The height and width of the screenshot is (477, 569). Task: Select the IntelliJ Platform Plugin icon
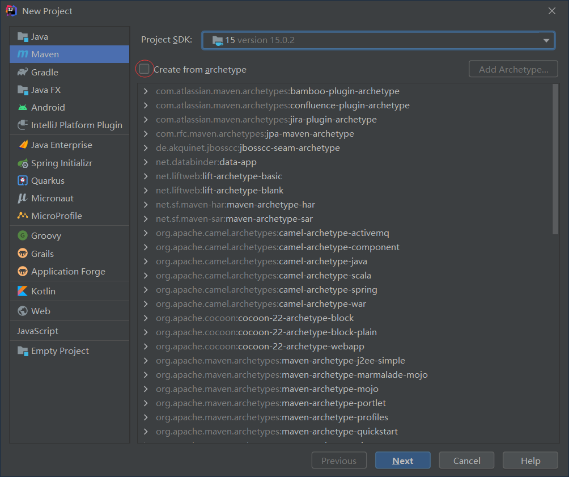(x=23, y=125)
